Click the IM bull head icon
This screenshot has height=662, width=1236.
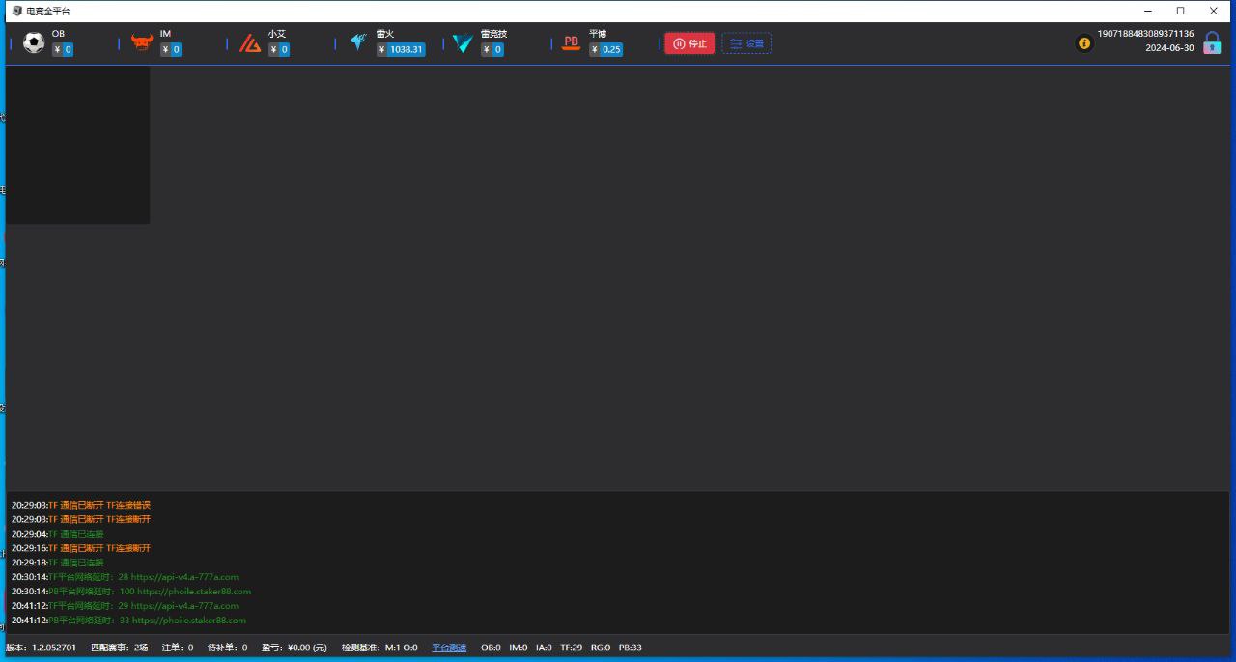142,43
